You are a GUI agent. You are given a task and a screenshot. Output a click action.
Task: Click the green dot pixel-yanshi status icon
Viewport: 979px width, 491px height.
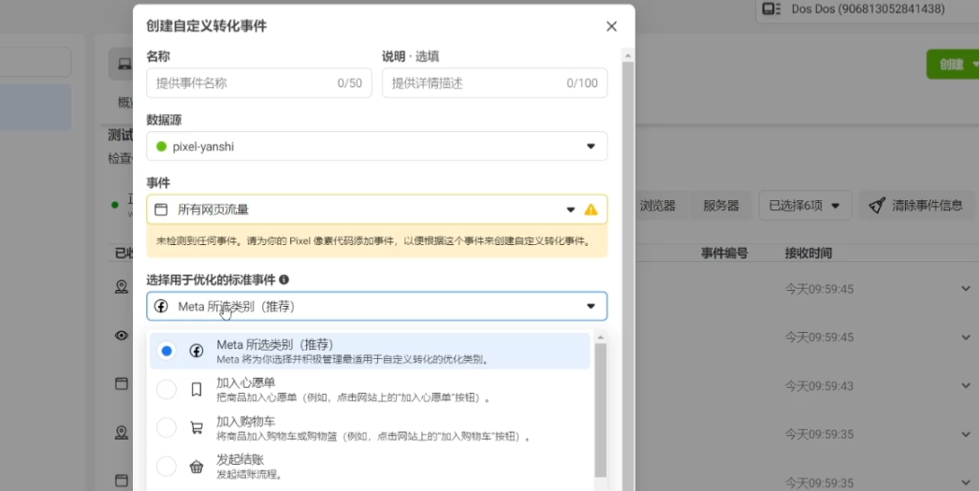161,147
